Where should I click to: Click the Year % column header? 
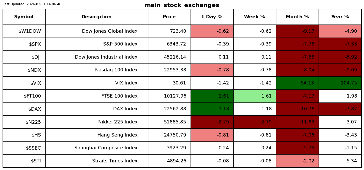point(340,17)
